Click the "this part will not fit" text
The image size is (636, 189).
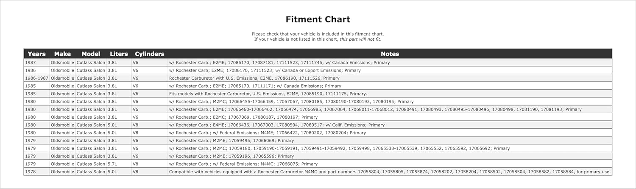click(360, 39)
